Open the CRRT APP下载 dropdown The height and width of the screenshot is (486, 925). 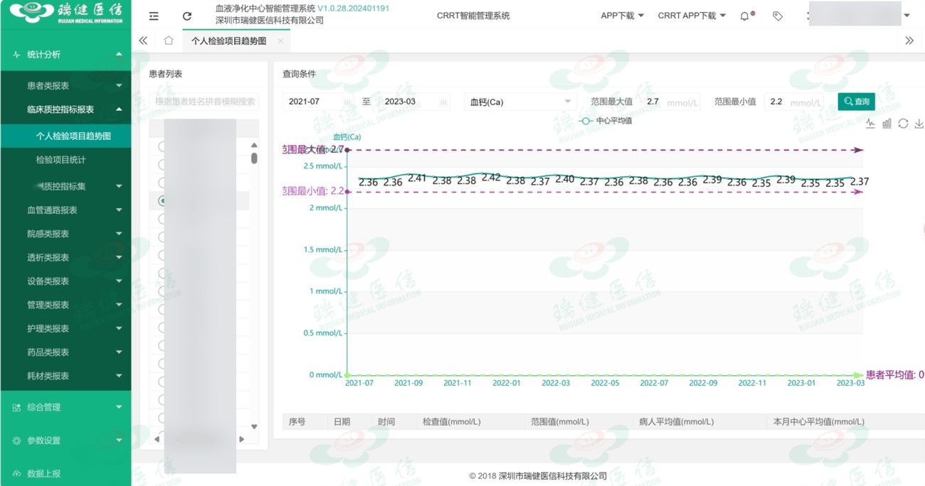tap(692, 16)
